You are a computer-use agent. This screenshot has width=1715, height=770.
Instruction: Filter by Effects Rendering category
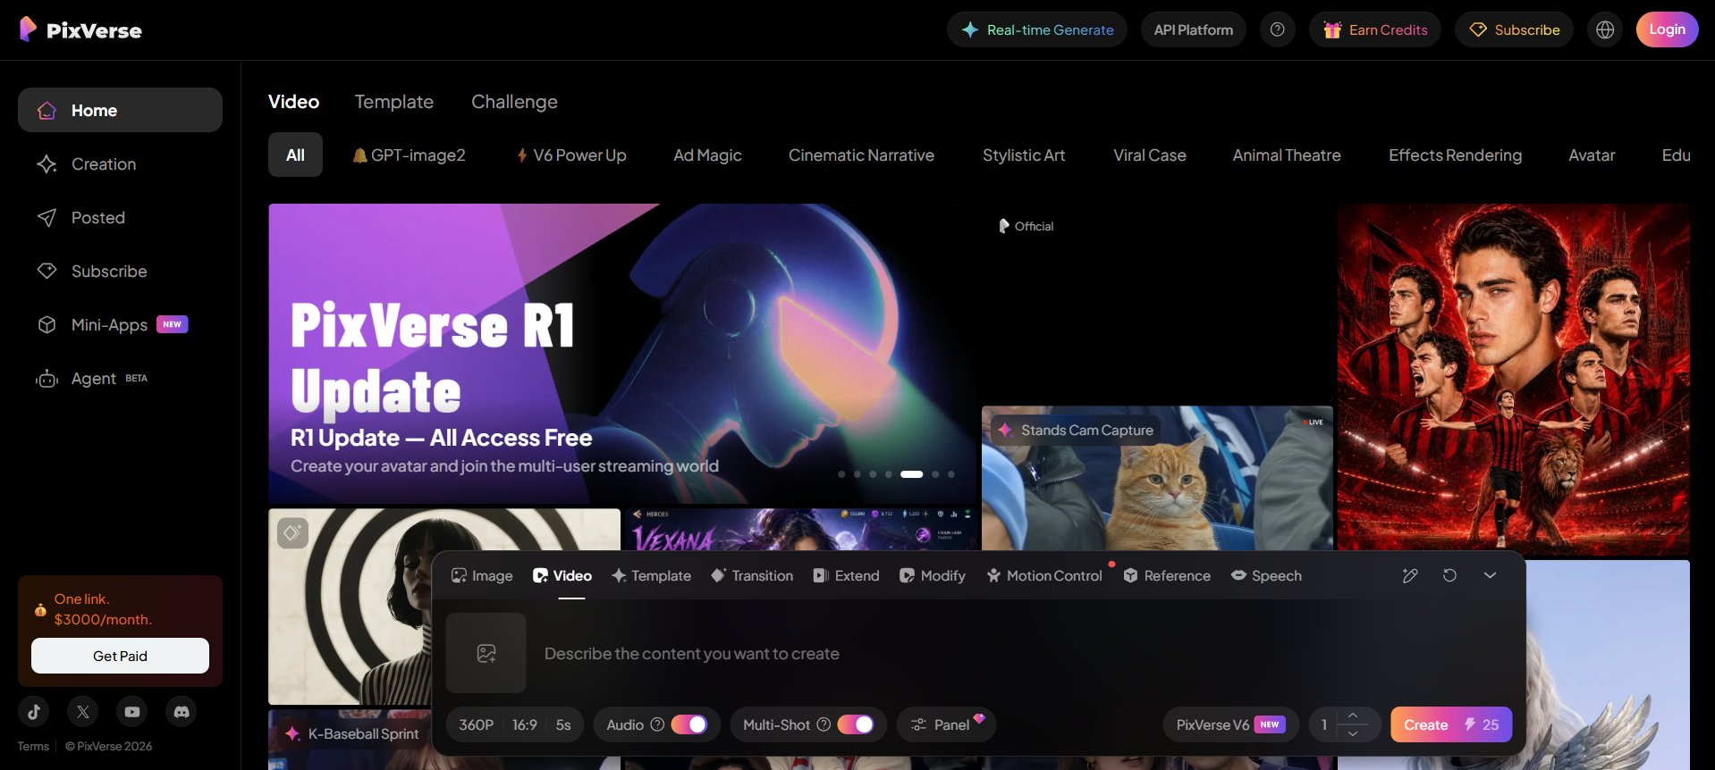coord(1455,155)
